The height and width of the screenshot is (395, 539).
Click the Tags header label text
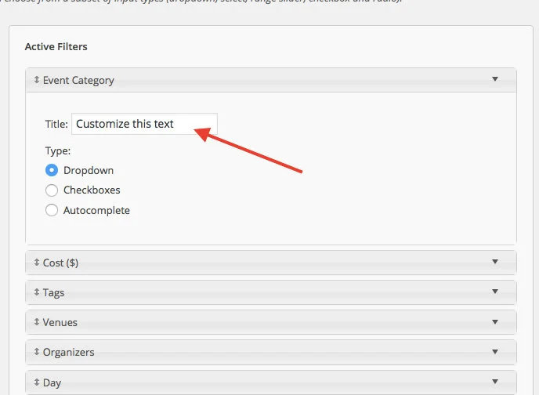54,293
